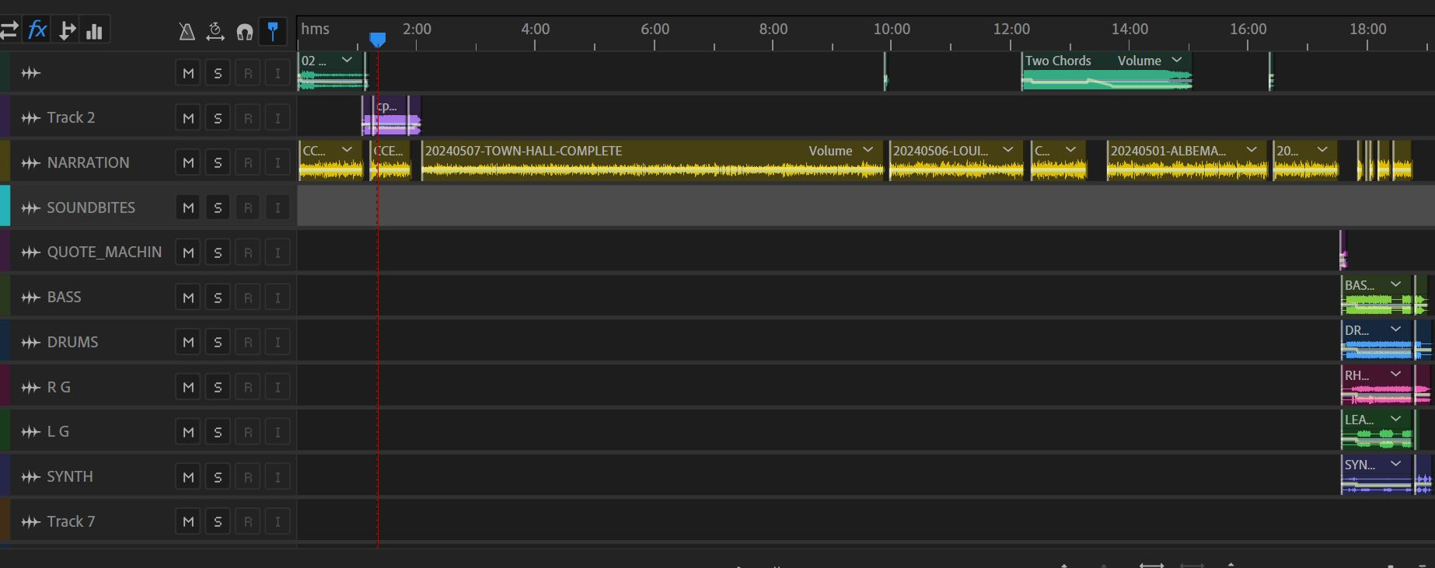The image size is (1435, 568).
Task: Click the waveform icon of SYNTH track
Action: [31, 477]
